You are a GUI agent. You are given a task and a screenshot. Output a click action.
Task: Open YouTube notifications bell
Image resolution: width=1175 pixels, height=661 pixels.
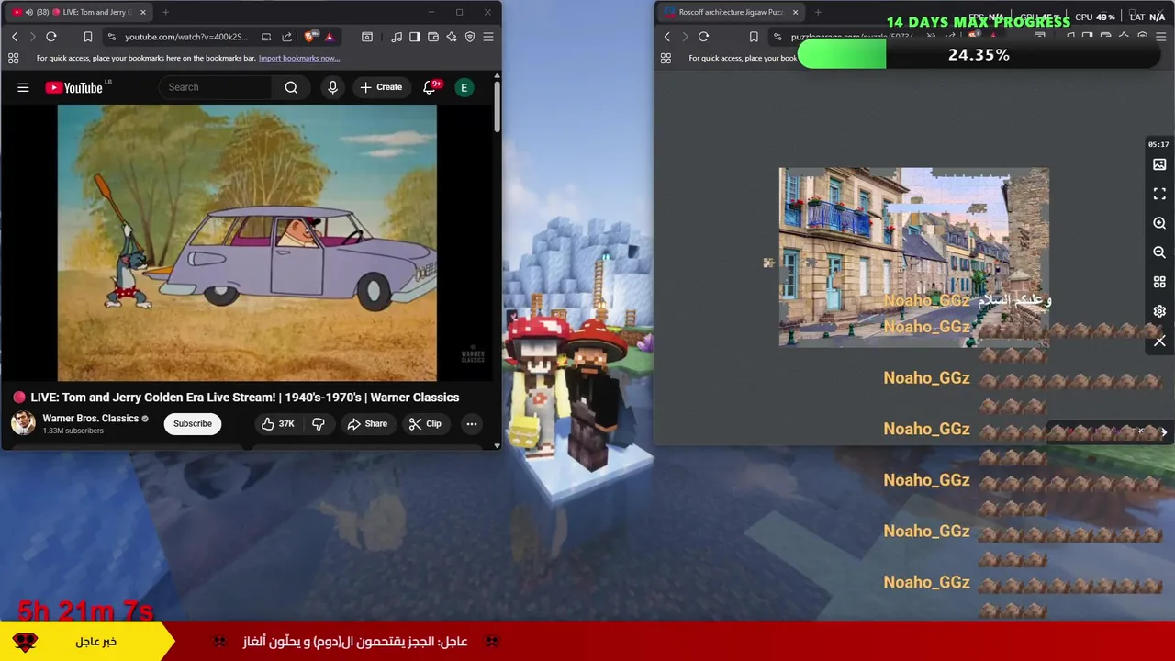429,87
